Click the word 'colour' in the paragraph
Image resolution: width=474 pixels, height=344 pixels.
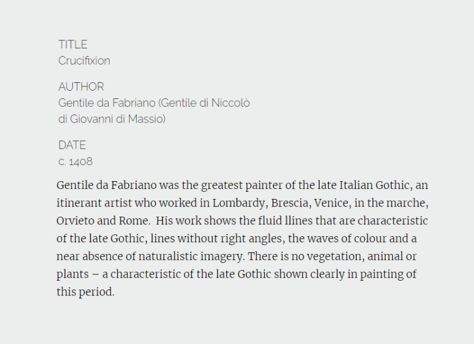[x=370, y=239]
